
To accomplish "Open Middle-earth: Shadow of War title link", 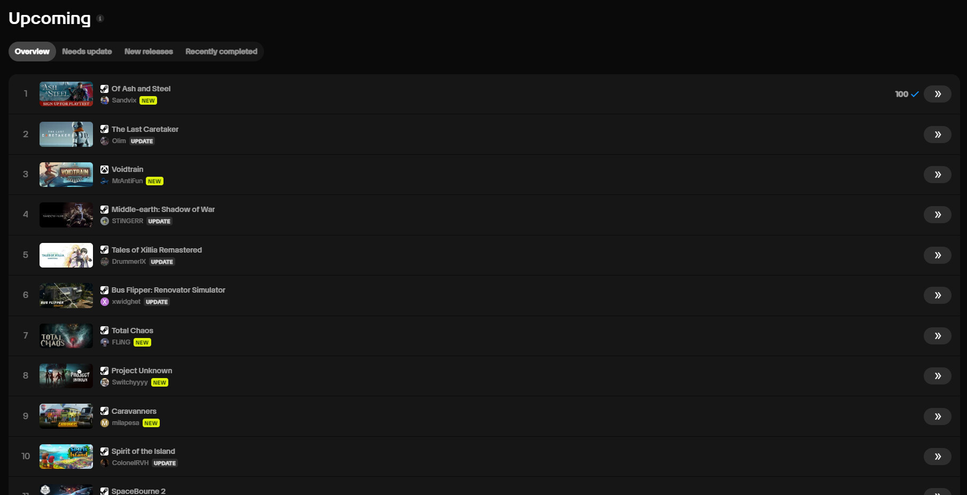I will pyautogui.click(x=163, y=209).
